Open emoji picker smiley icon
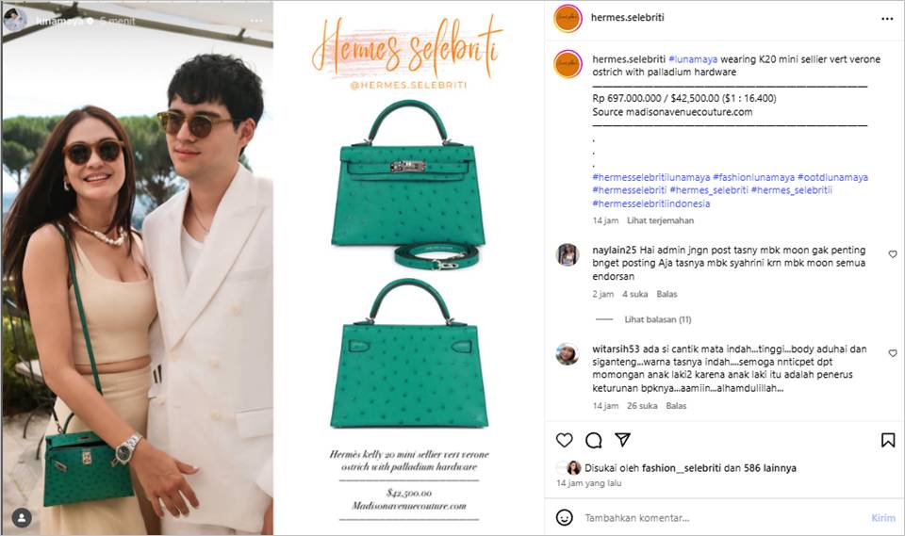 564,517
